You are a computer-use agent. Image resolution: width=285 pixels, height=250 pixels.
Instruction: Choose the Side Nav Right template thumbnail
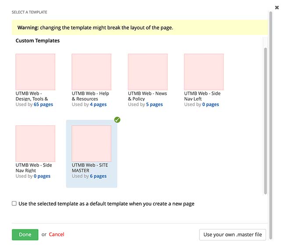pyautogui.click(x=35, y=144)
